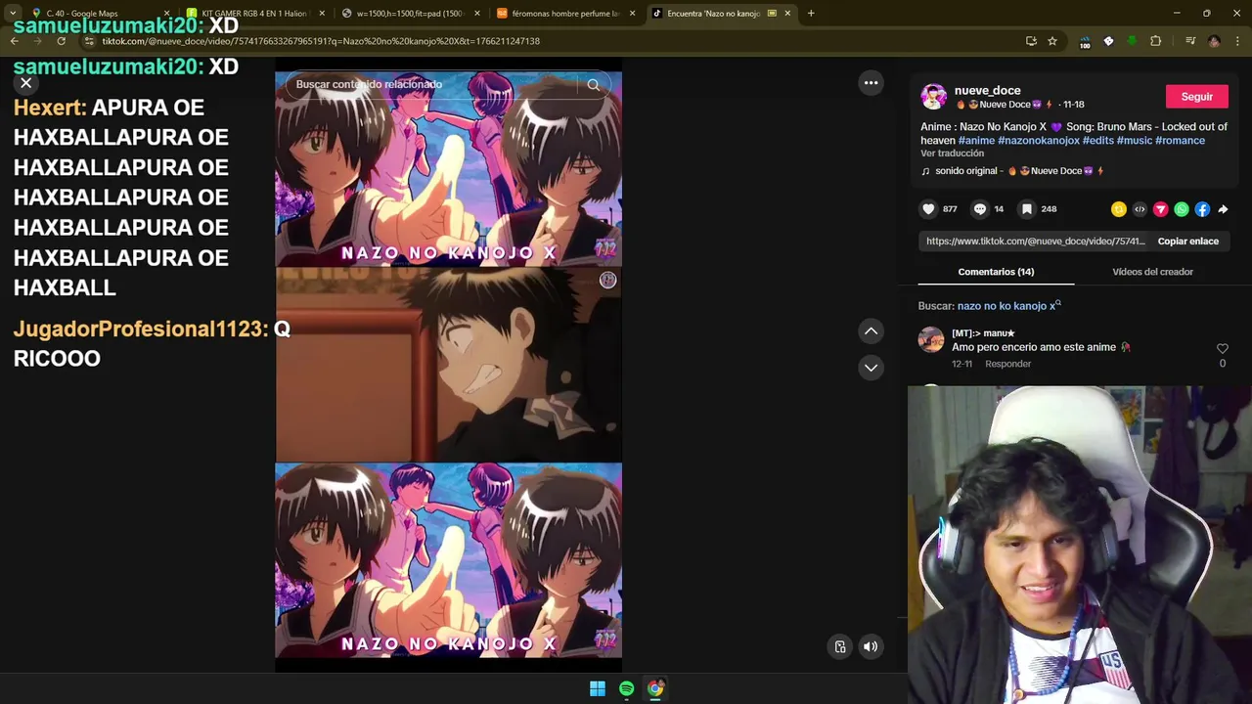Switch to the féromonas hombre perfume tab

click(x=564, y=14)
